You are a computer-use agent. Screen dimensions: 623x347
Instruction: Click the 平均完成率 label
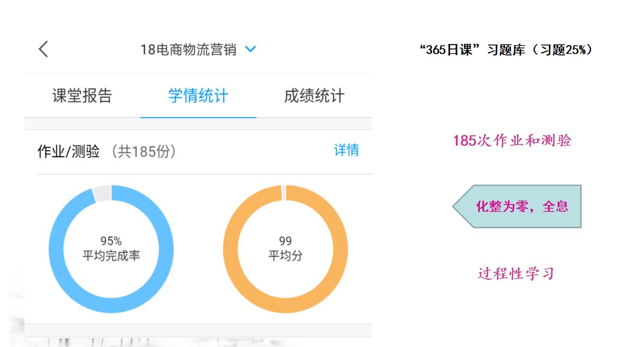111,256
